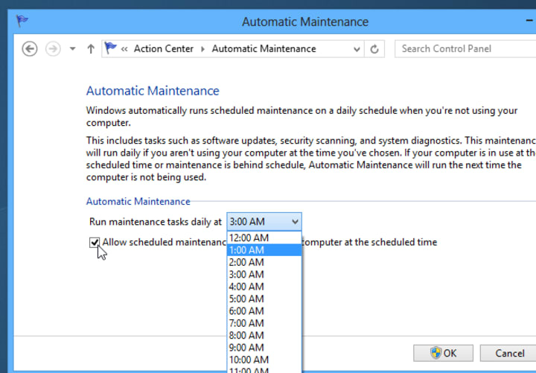
Task: Choose 7:00 AM maintenance time
Action: pos(264,323)
